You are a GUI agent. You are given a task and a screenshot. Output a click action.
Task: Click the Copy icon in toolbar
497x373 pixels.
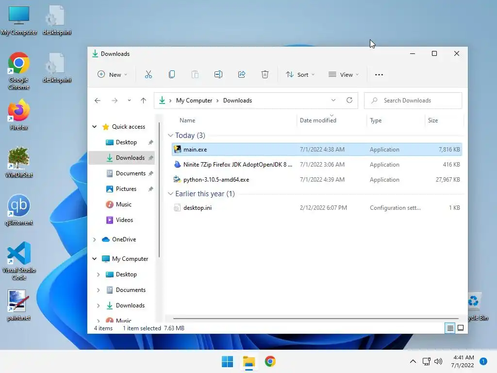click(172, 74)
